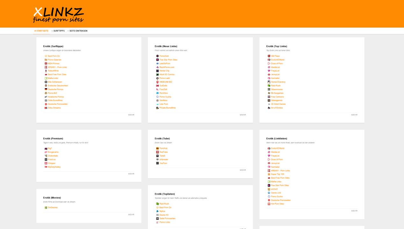Click MEHR in the Erotik (Linklisten) box
The width and height of the screenshot is (404, 229).
pyautogui.click(x=354, y=211)
